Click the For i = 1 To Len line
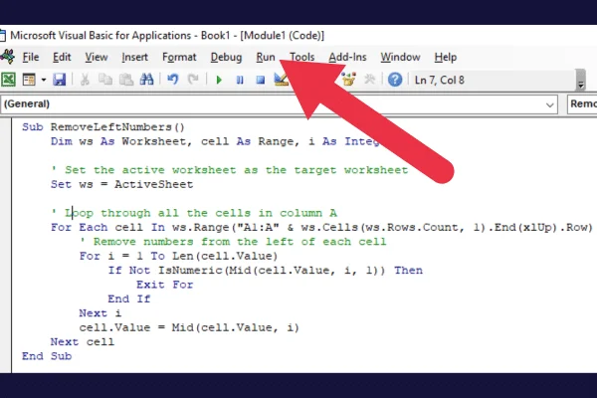This screenshot has width=597, height=398. (178, 256)
